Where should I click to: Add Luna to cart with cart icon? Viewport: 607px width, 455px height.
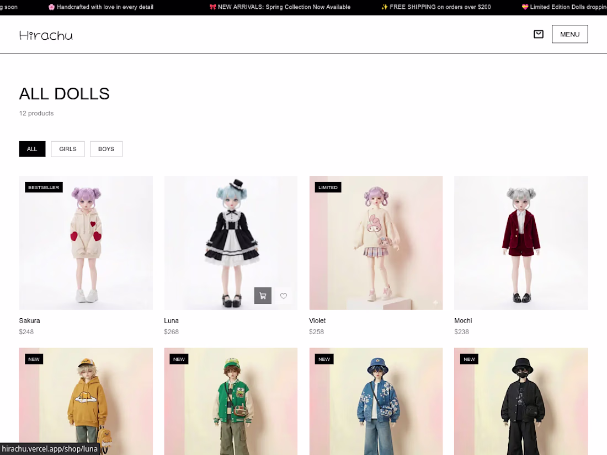click(x=263, y=296)
